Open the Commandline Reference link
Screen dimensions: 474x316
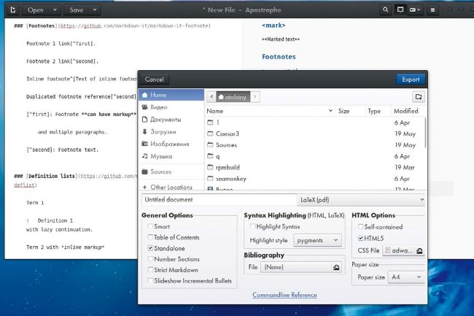click(284, 295)
